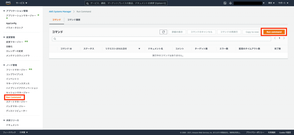
Task: Click the ステータス column header
Action: coord(89,49)
